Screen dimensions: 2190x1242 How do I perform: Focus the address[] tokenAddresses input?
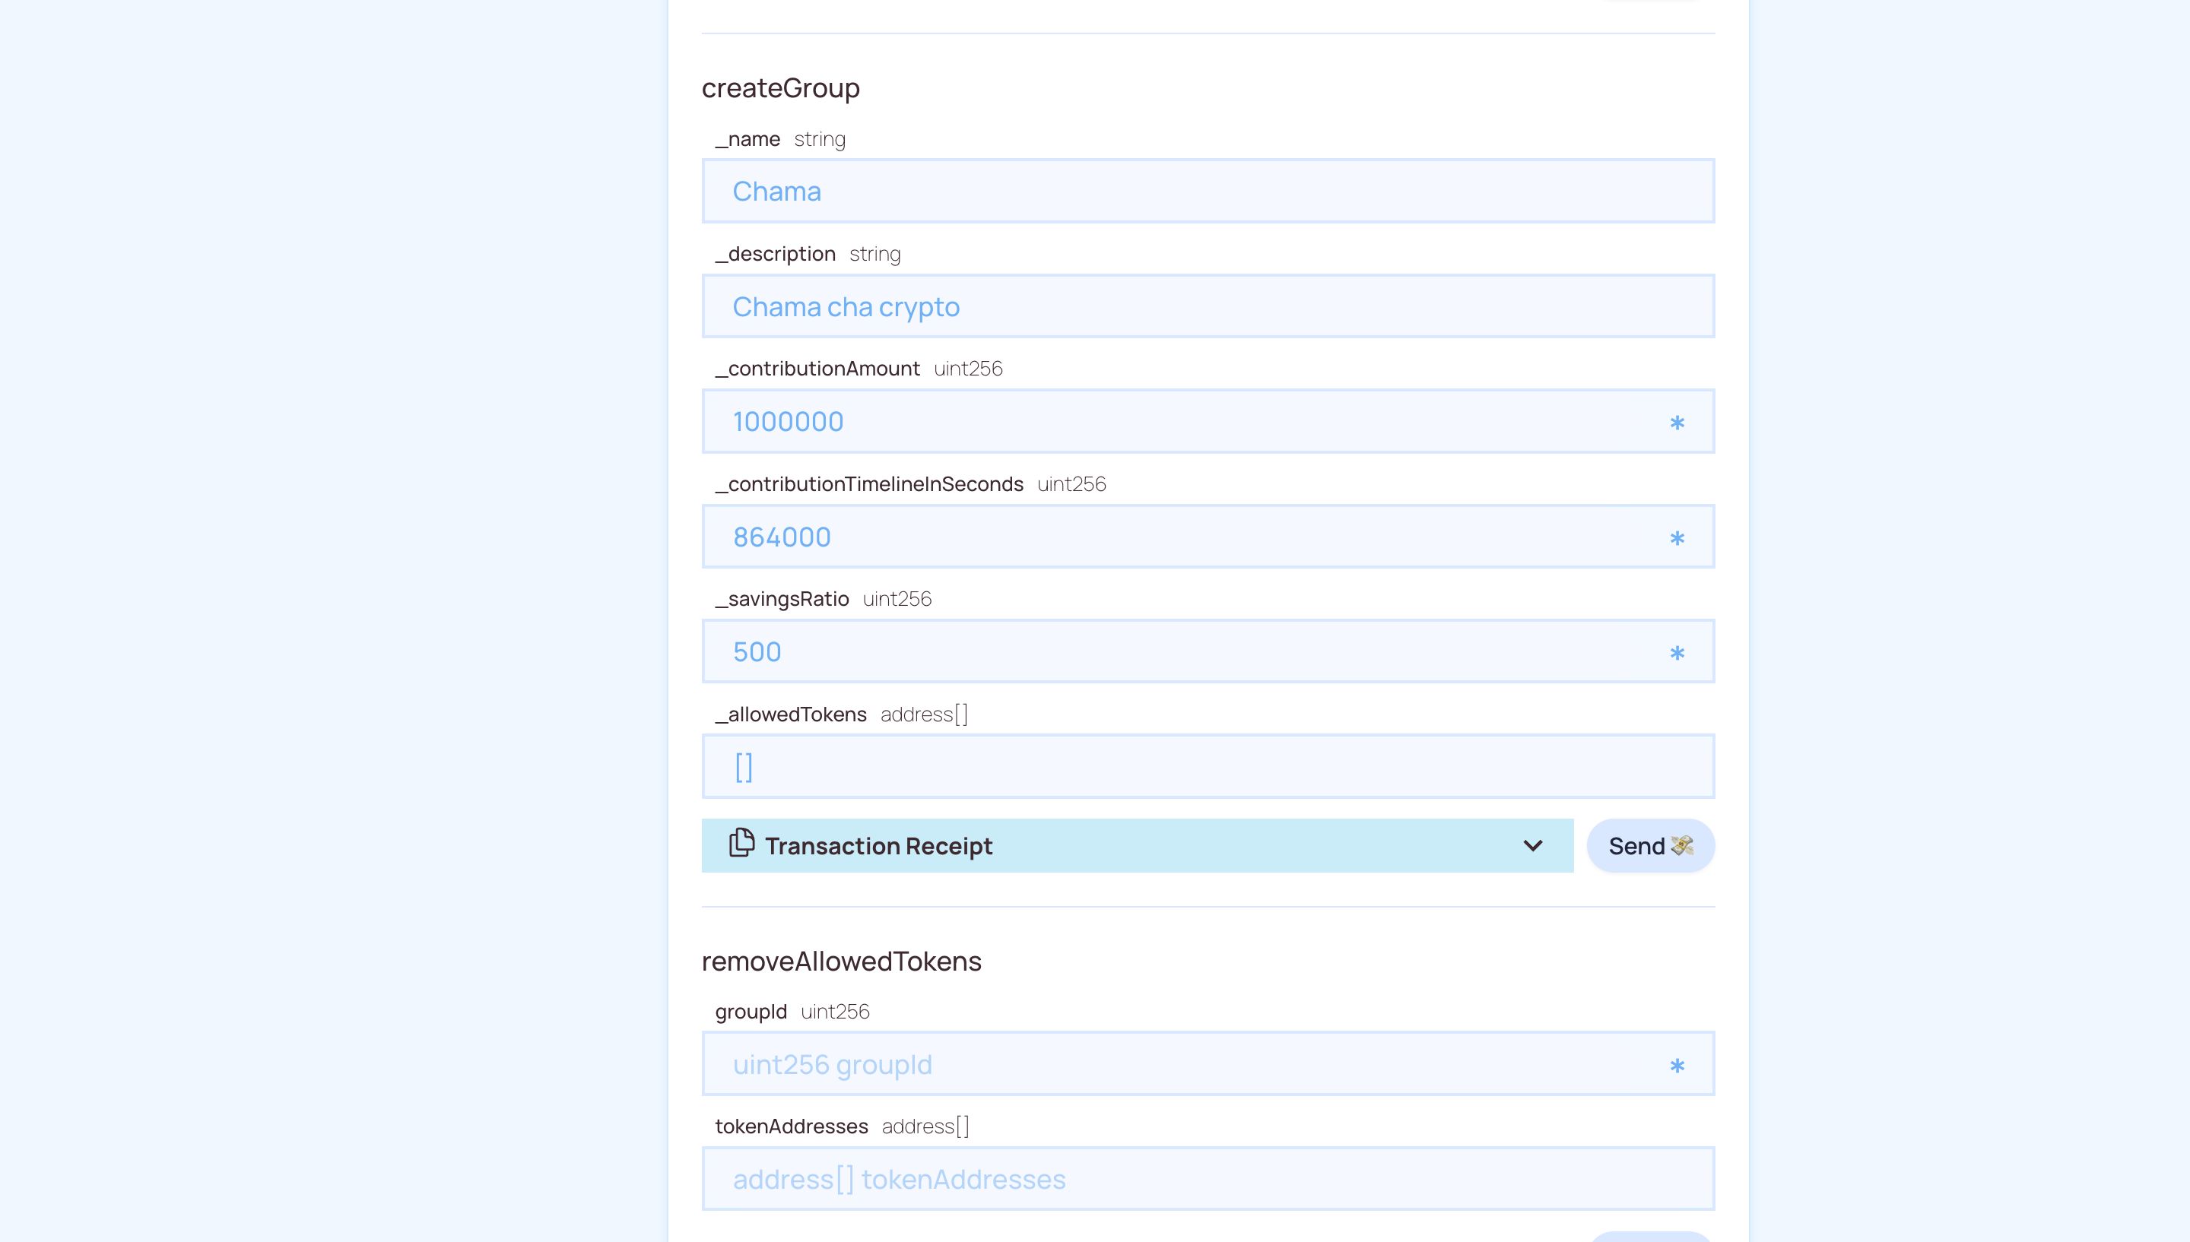(x=1208, y=1179)
